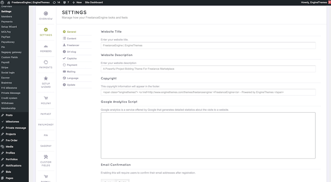Open MOLPay cart icon
The height and width of the screenshot is (182, 331).
click(x=46, y=98)
